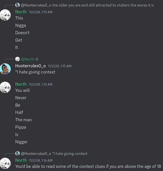
Task: Click the "Pippa" message line
Action: click(x=21, y=127)
